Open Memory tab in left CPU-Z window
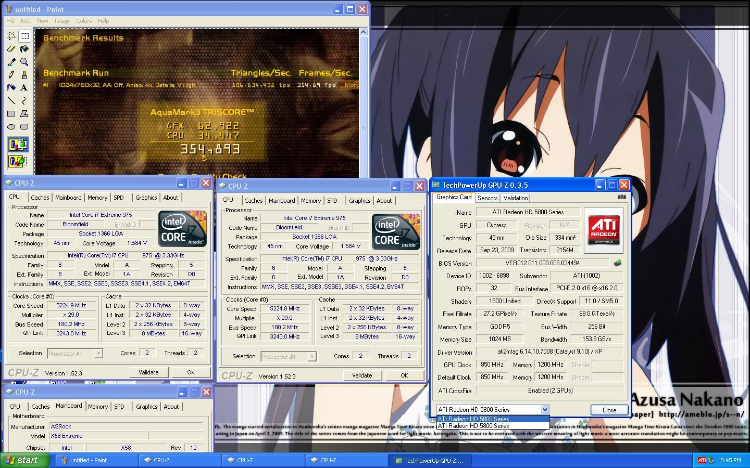 97,198
